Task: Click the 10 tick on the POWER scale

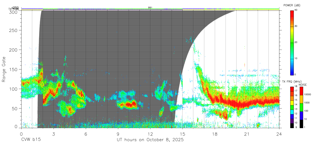Action: pos(296,59)
